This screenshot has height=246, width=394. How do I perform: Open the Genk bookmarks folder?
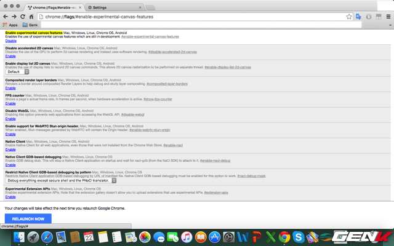(29, 25)
